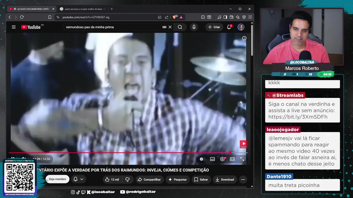The width and height of the screenshot is (353, 198).
Task: Click the Download button
Action: click(x=225, y=179)
